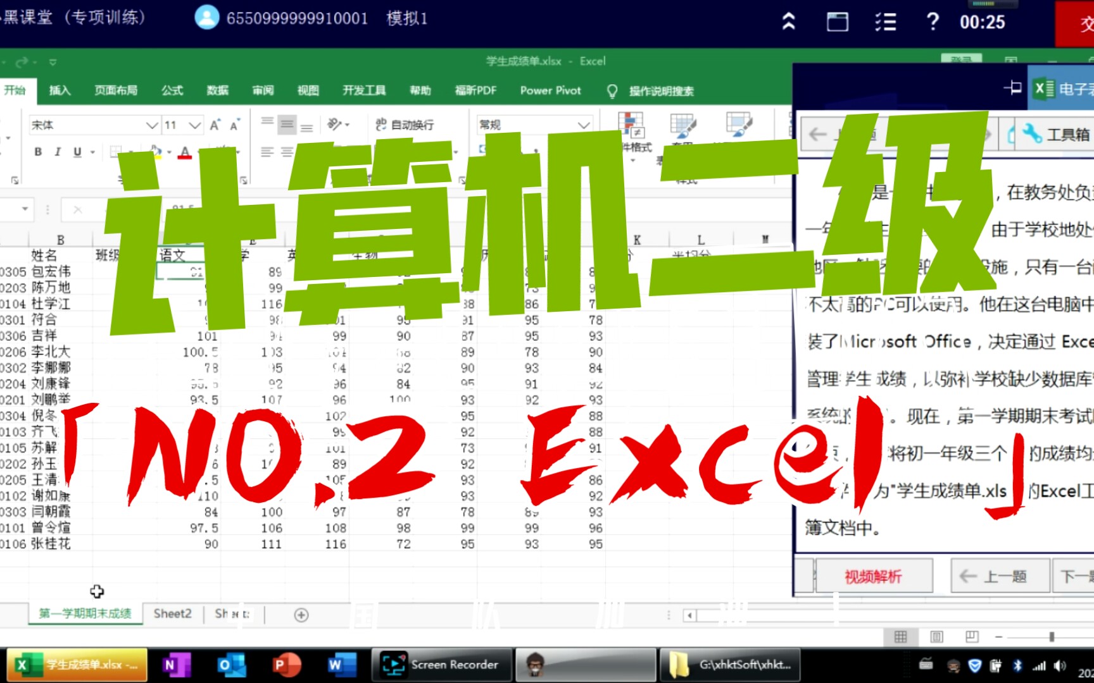Click the 上一题 navigation button
This screenshot has height=683, width=1094.
tap(999, 576)
